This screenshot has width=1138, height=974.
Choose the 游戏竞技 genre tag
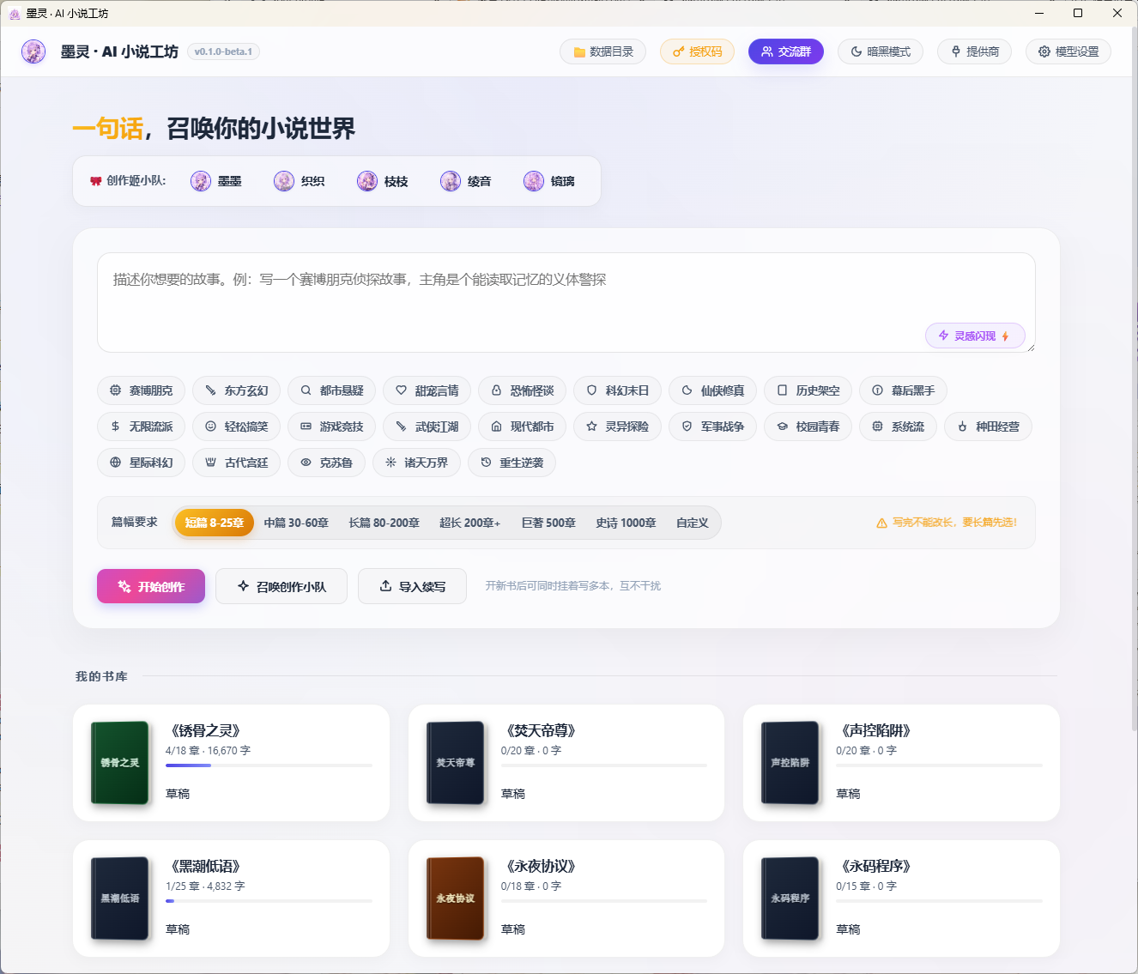click(x=331, y=427)
